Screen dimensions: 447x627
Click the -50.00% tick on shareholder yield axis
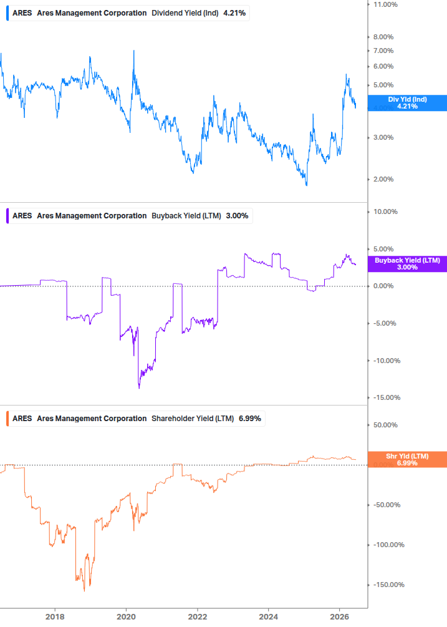pyautogui.click(x=387, y=505)
